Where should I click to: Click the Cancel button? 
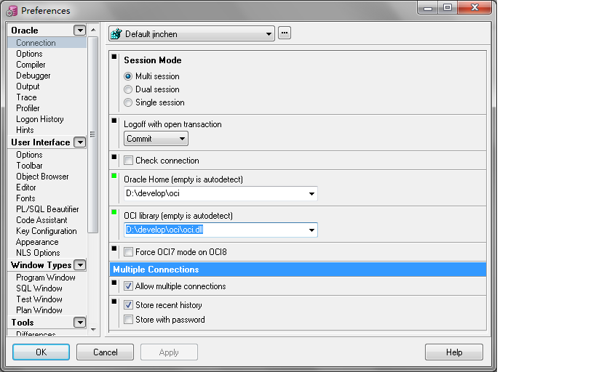pos(106,352)
